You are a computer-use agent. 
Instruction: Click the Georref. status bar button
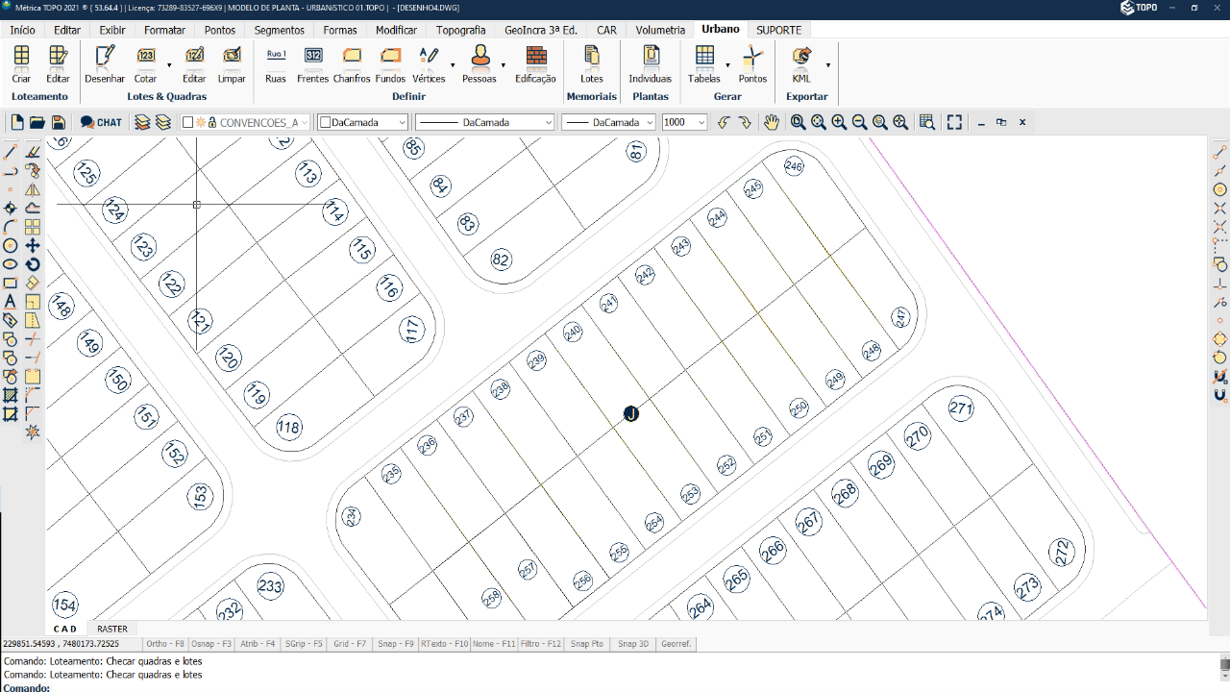coord(676,644)
